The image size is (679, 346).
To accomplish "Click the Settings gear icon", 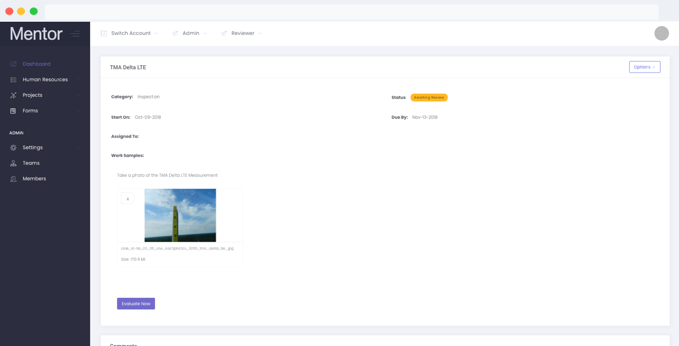I will [13, 148].
